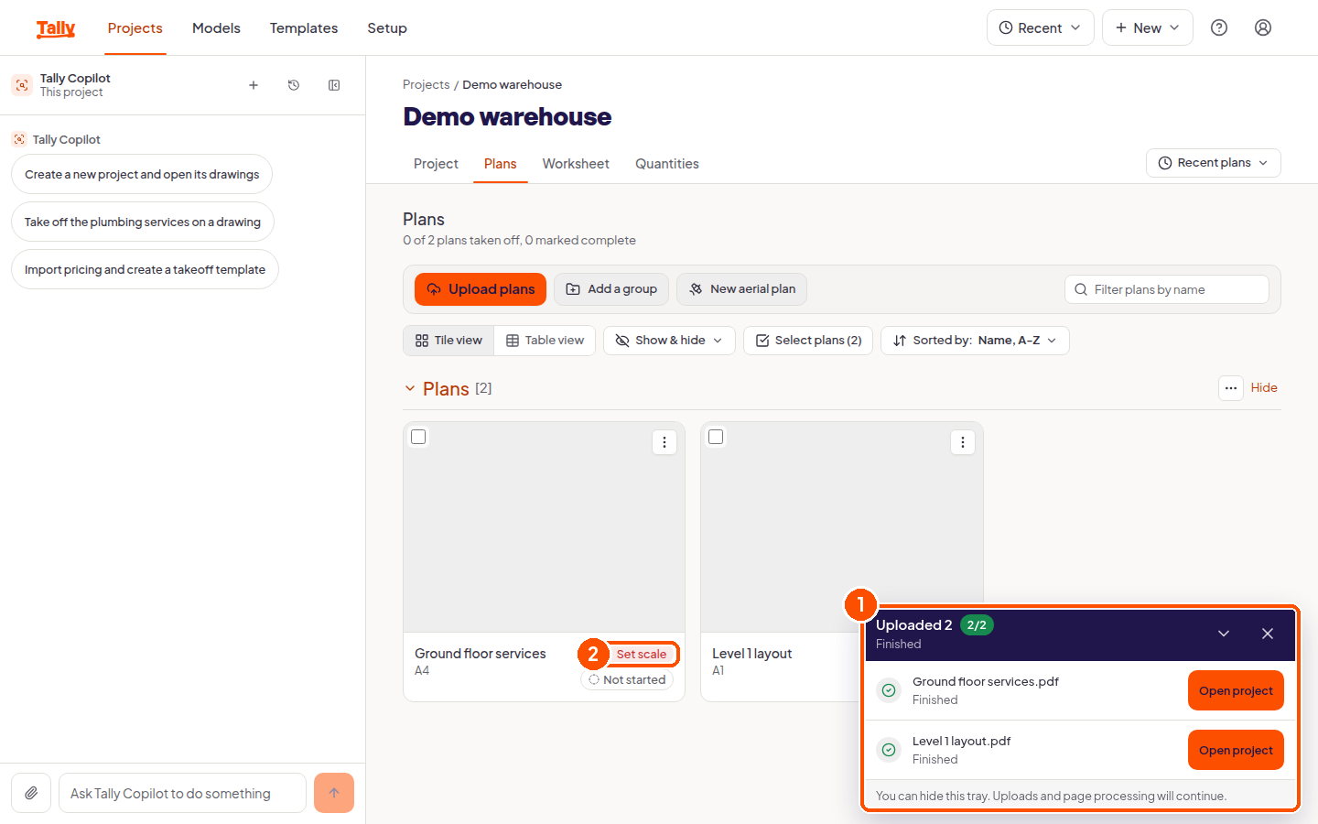Focus the Filter plans by name field

click(x=1167, y=289)
